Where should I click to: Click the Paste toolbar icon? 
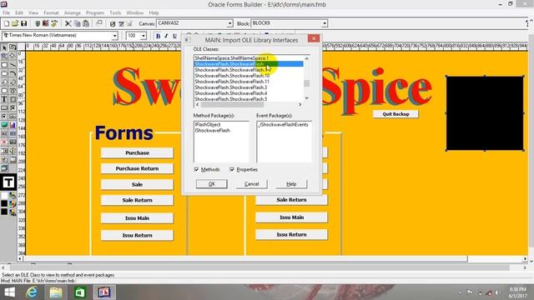point(86,23)
